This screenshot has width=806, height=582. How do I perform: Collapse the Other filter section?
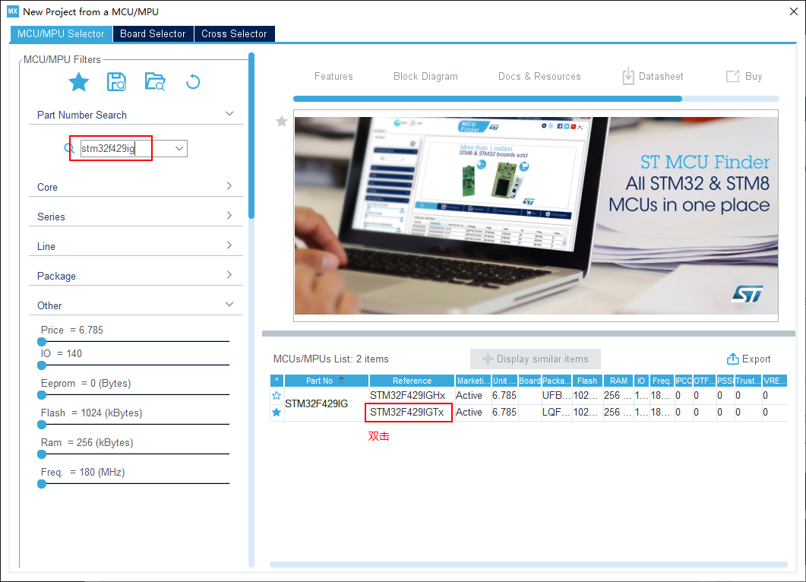pos(229,305)
